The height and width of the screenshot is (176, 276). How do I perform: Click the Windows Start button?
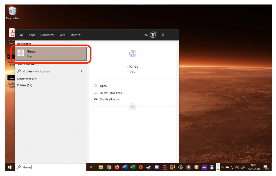(x=10, y=167)
